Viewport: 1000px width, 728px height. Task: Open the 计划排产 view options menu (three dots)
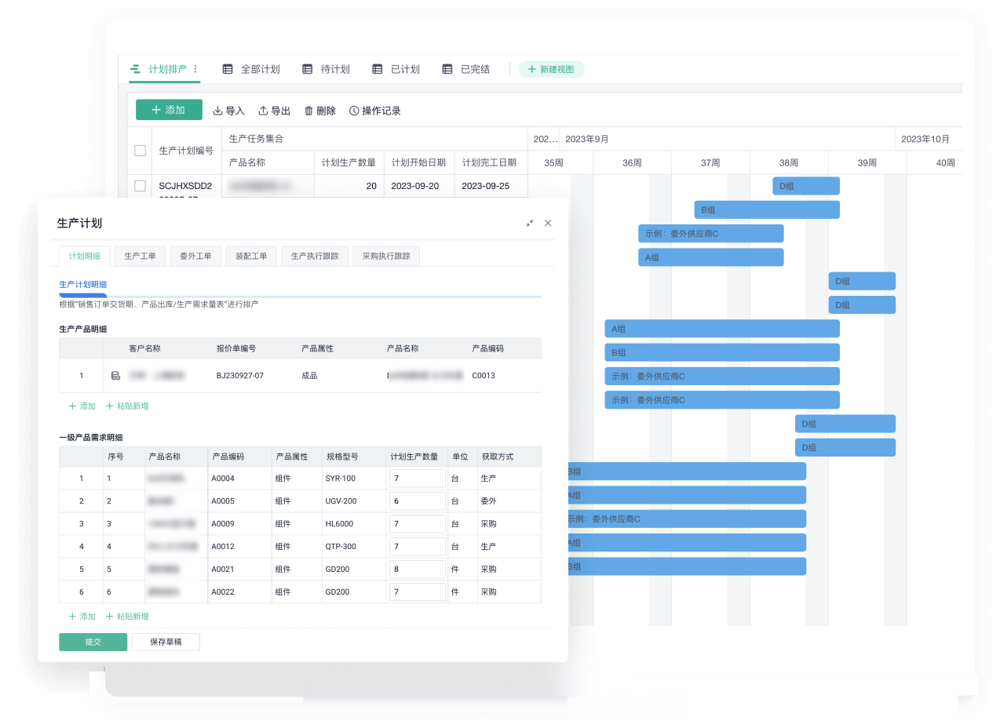195,69
